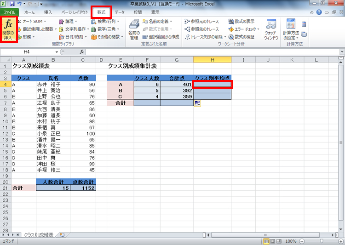The height and width of the screenshot is (245, 345).
Task: Expand the formula bar
Action: [342, 52]
